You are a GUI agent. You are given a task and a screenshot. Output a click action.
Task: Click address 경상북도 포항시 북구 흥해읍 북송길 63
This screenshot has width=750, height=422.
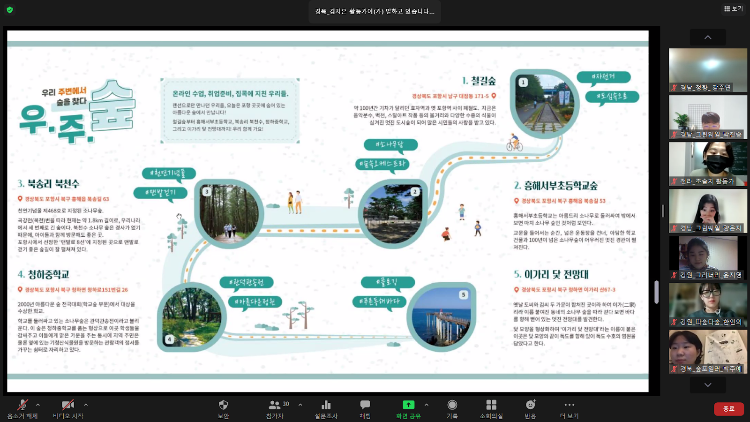click(63, 199)
